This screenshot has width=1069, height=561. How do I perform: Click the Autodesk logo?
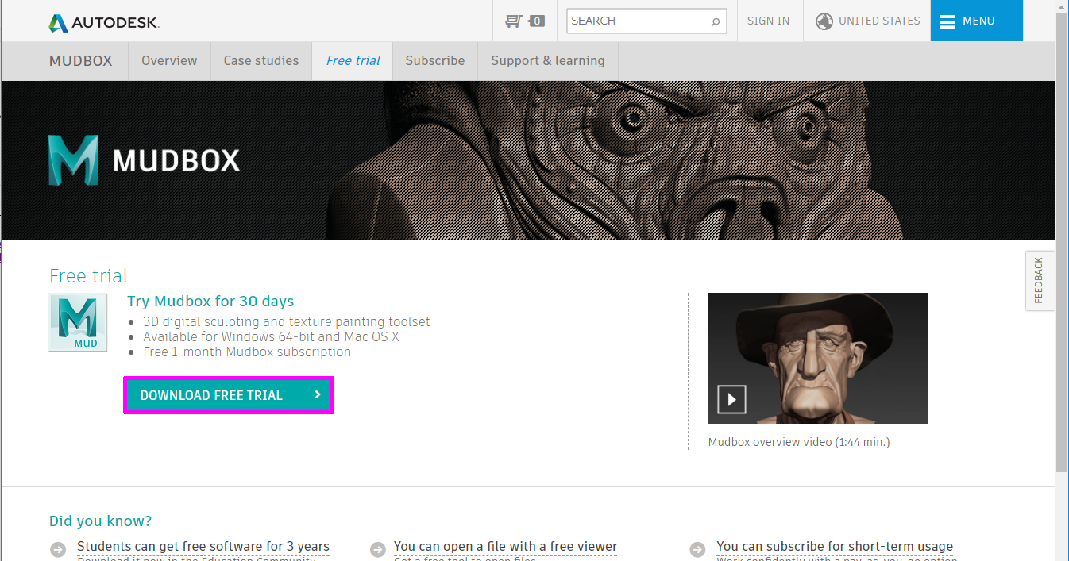[104, 23]
